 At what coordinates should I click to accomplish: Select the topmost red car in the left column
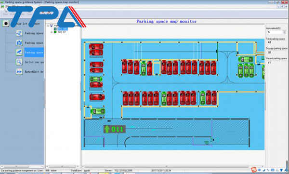click(96, 46)
